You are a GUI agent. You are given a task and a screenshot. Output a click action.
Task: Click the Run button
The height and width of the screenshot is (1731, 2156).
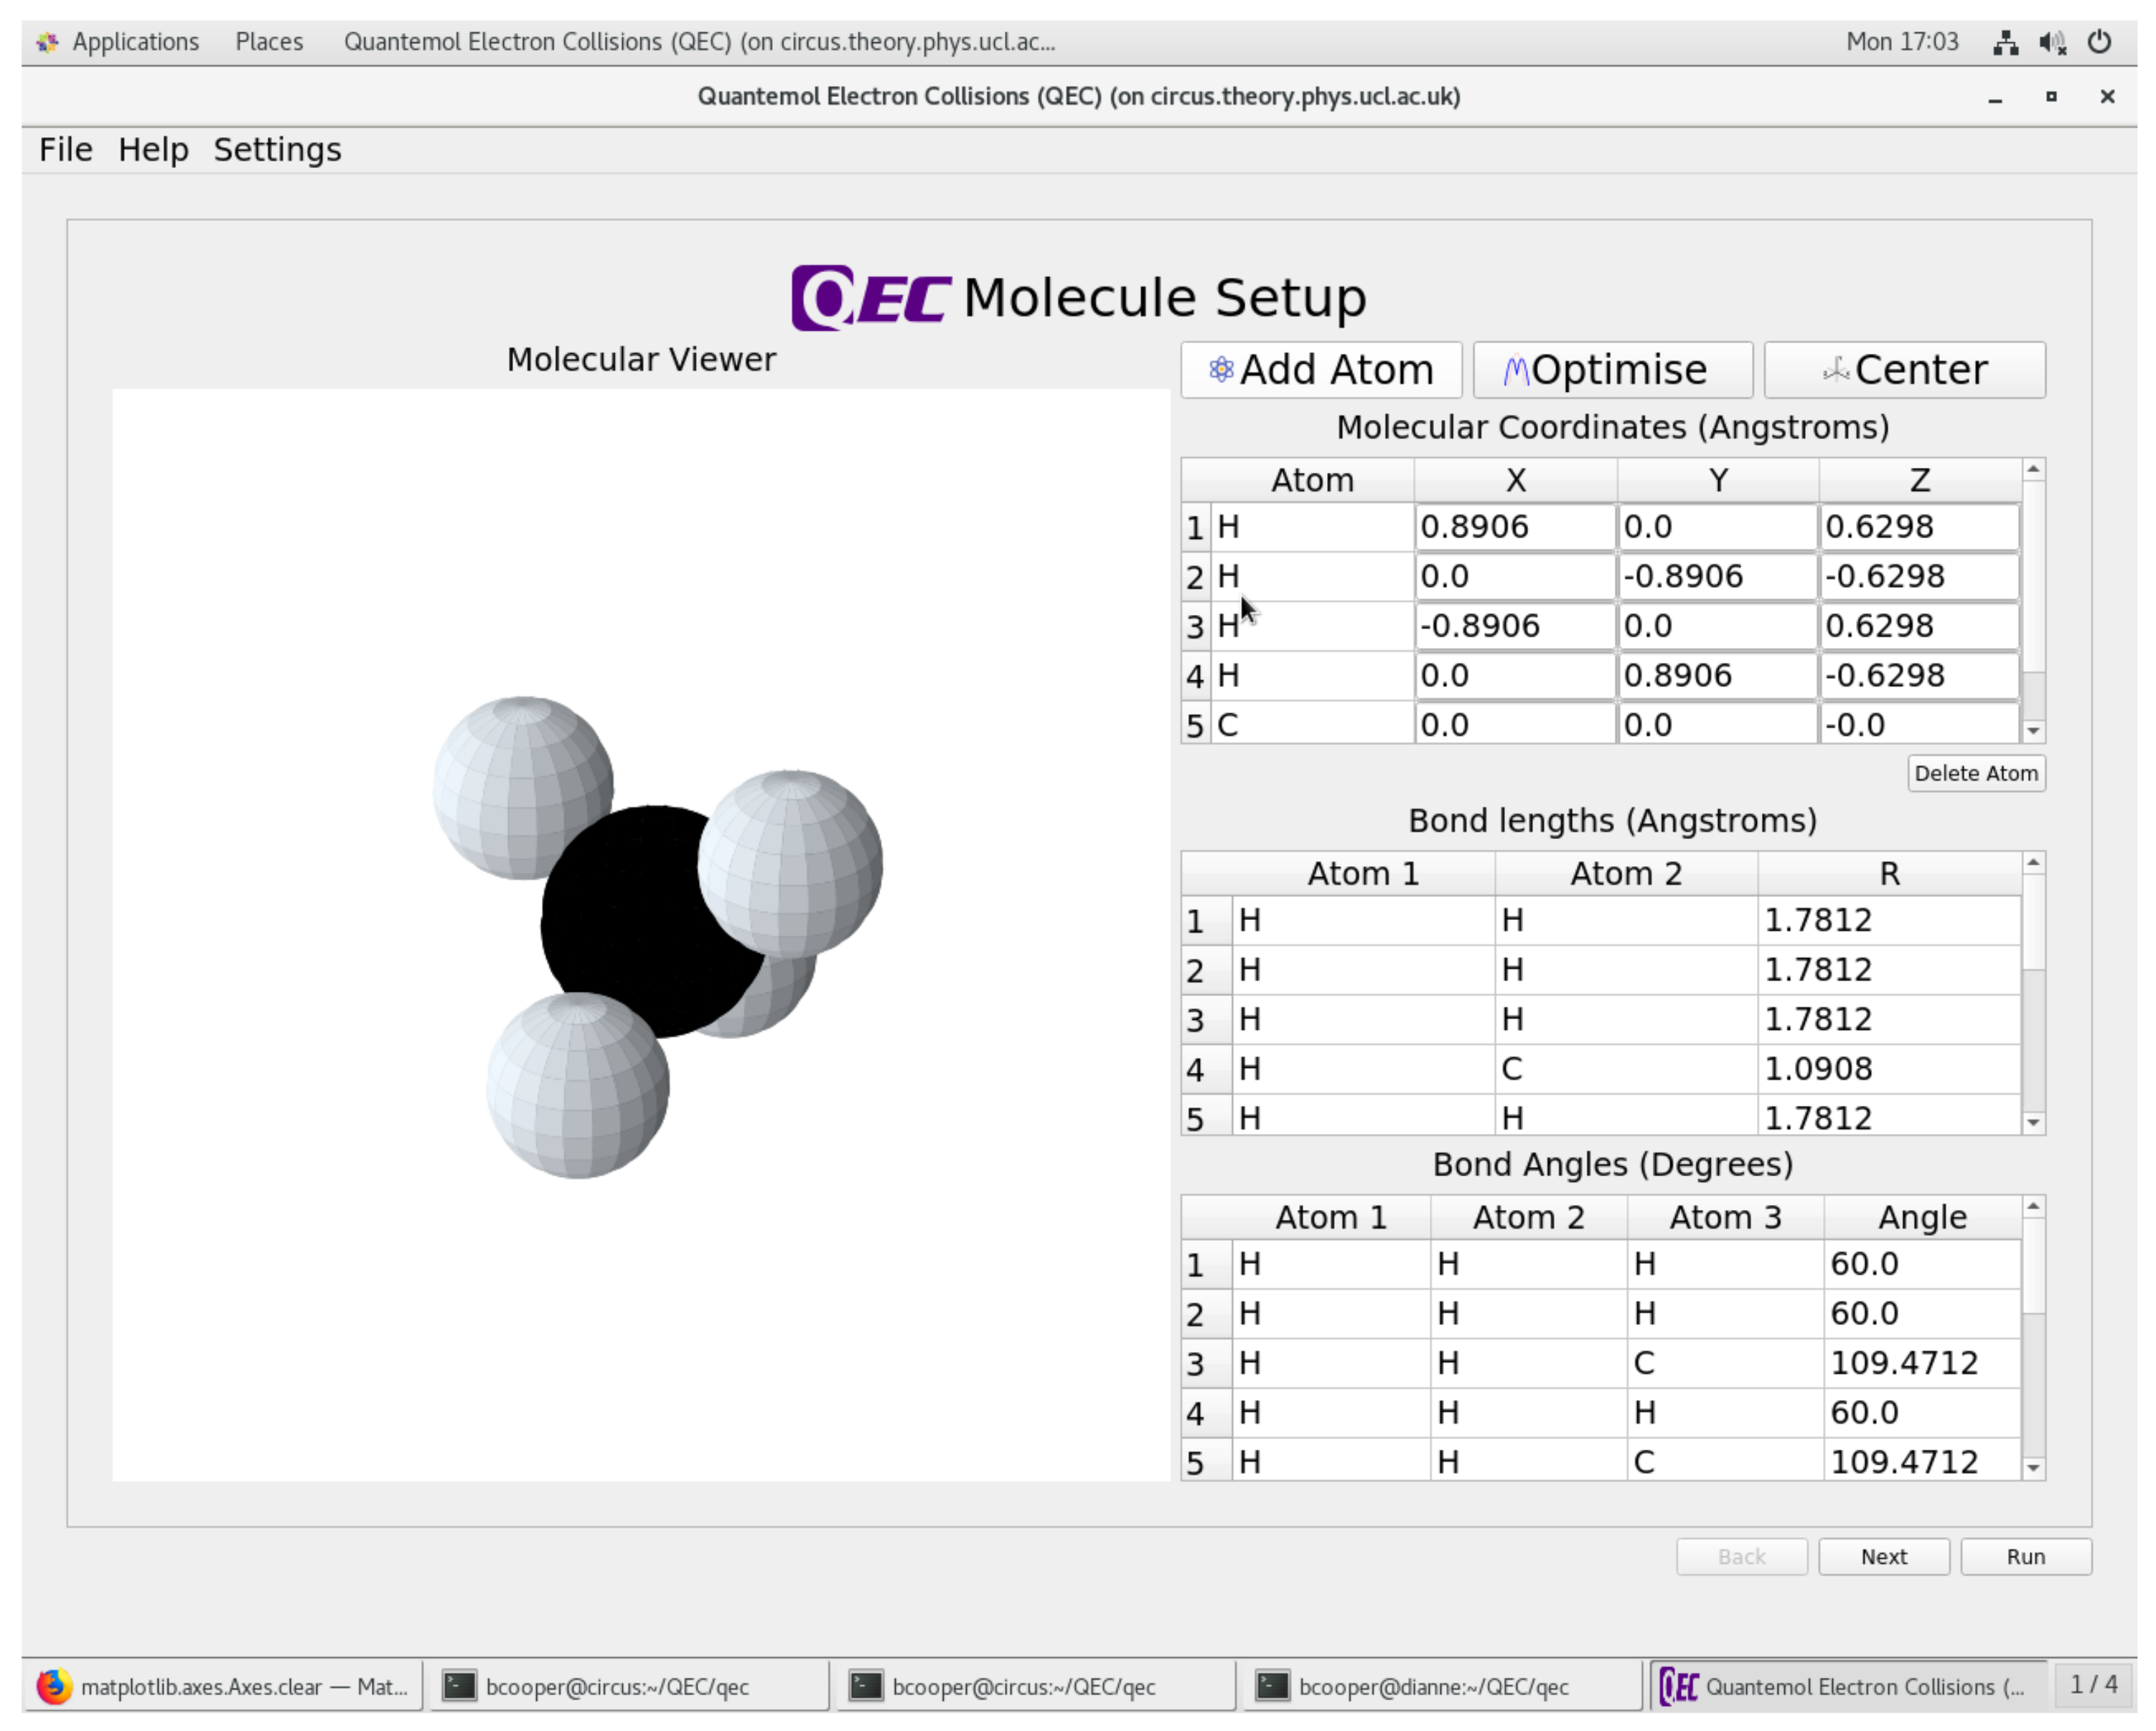(x=2026, y=1556)
